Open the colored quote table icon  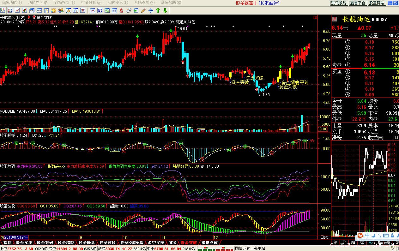point(10,10)
